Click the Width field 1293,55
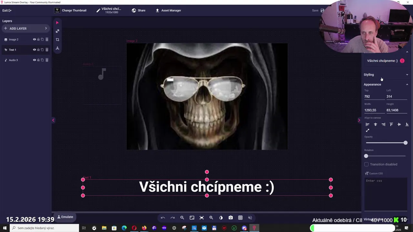 point(374,110)
